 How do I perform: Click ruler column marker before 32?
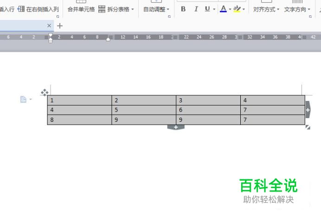pos(240,37)
